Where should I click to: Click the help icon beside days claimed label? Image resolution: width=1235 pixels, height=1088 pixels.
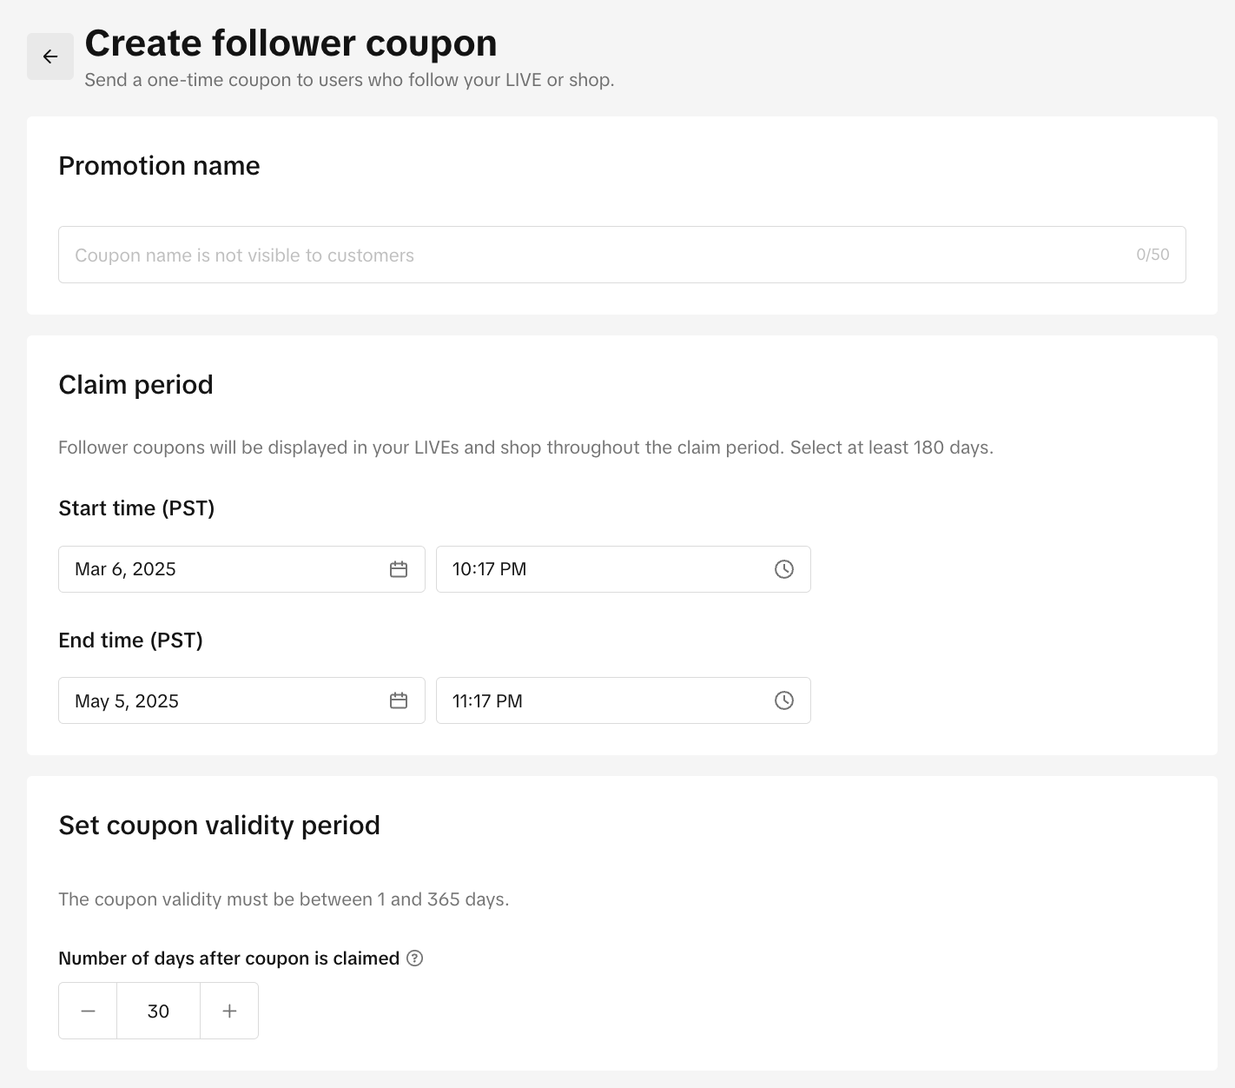415,958
